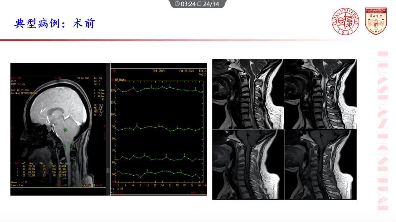Click the Fudan University round seal logo
The height and width of the screenshot is (222, 396).
(345, 21)
